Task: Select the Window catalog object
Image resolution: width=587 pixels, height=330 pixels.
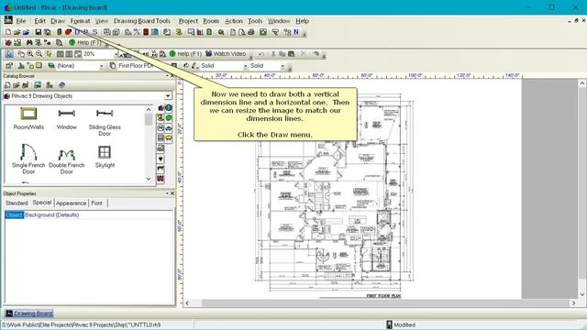Action: [x=67, y=119]
